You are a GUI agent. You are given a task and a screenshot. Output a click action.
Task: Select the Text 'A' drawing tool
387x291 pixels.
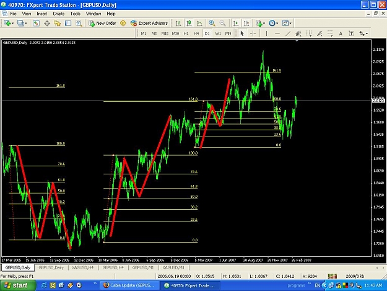tap(341, 34)
